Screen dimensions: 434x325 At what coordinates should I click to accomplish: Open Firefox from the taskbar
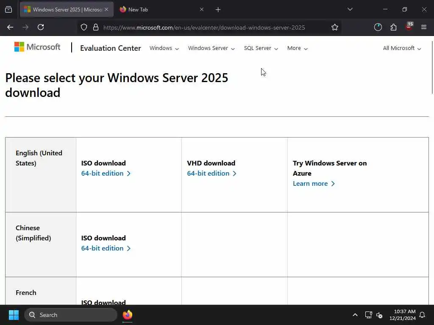pos(128,315)
